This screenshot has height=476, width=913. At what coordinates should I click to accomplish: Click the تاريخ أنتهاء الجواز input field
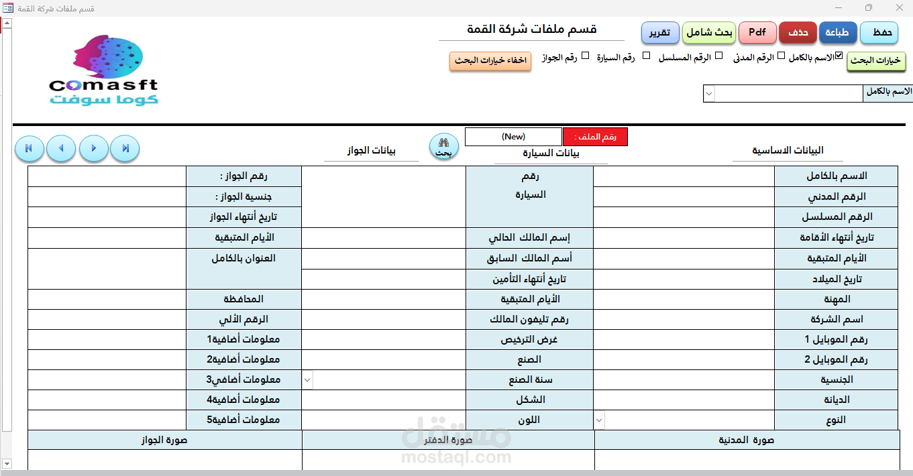tap(107, 217)
